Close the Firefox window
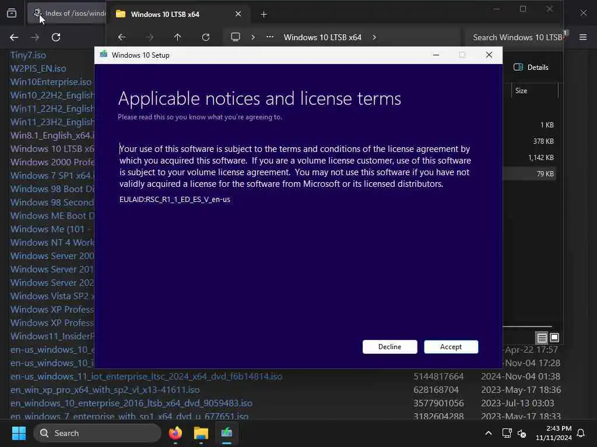This screenshot has height=447, width=597. click(583, 13)
